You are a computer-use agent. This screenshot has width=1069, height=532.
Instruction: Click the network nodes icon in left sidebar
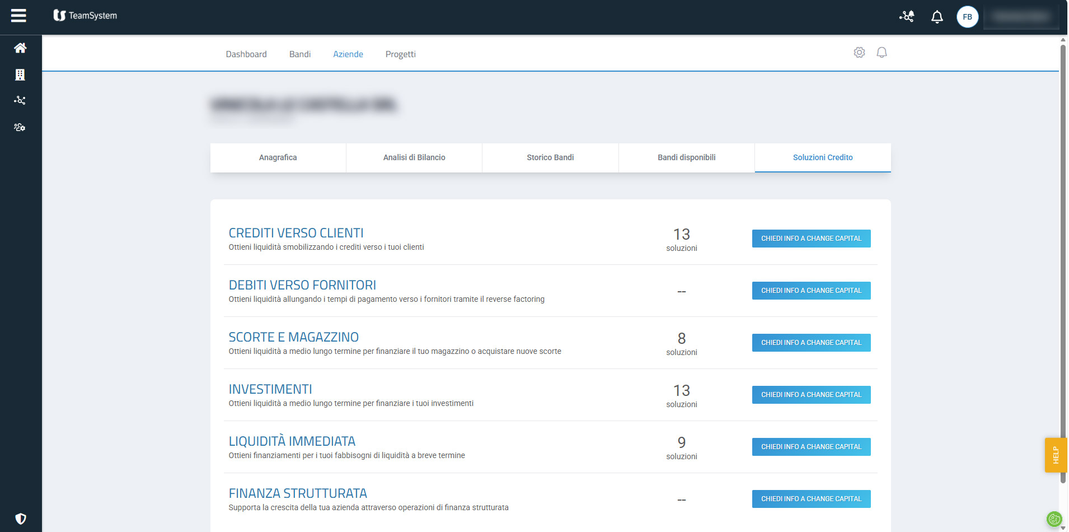pos(20,101)
